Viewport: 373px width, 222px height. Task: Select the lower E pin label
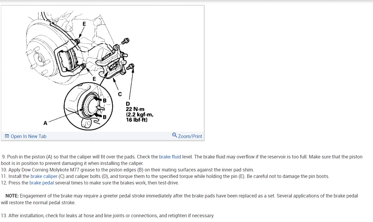(x=94, y=79)
